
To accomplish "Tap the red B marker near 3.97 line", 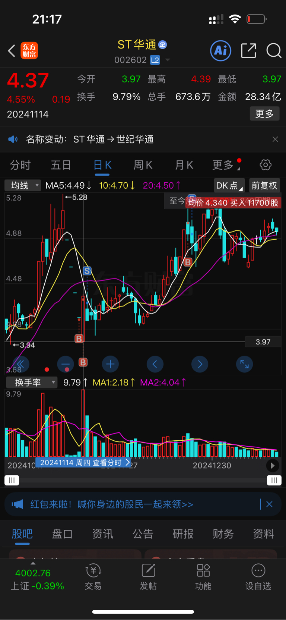I will [x=79, y=339].
